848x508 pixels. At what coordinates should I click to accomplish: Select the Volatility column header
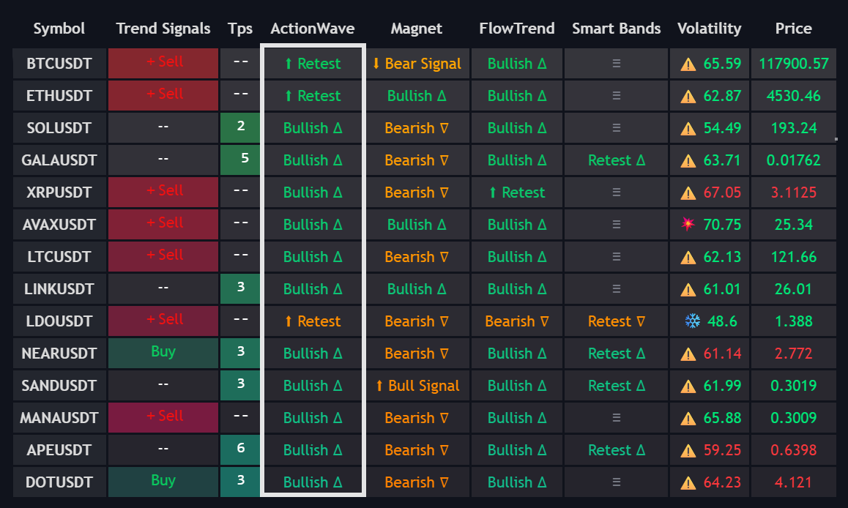point(709,29)
